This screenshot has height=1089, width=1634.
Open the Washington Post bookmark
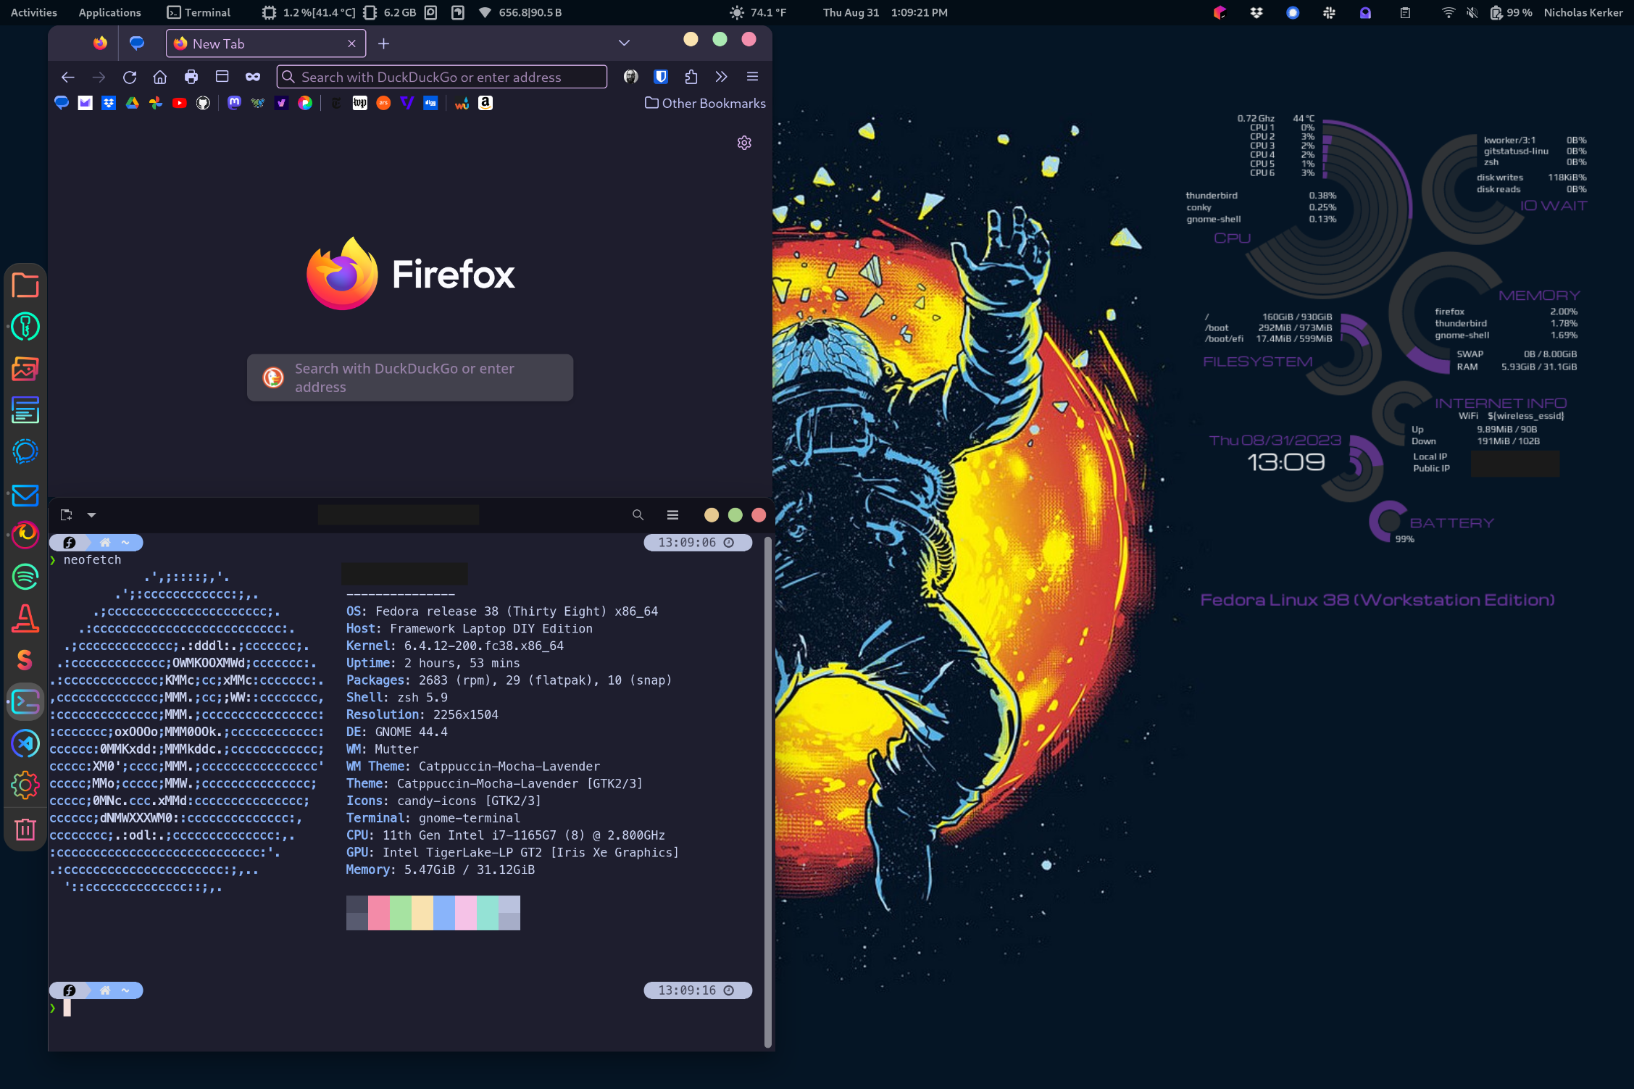359,103
